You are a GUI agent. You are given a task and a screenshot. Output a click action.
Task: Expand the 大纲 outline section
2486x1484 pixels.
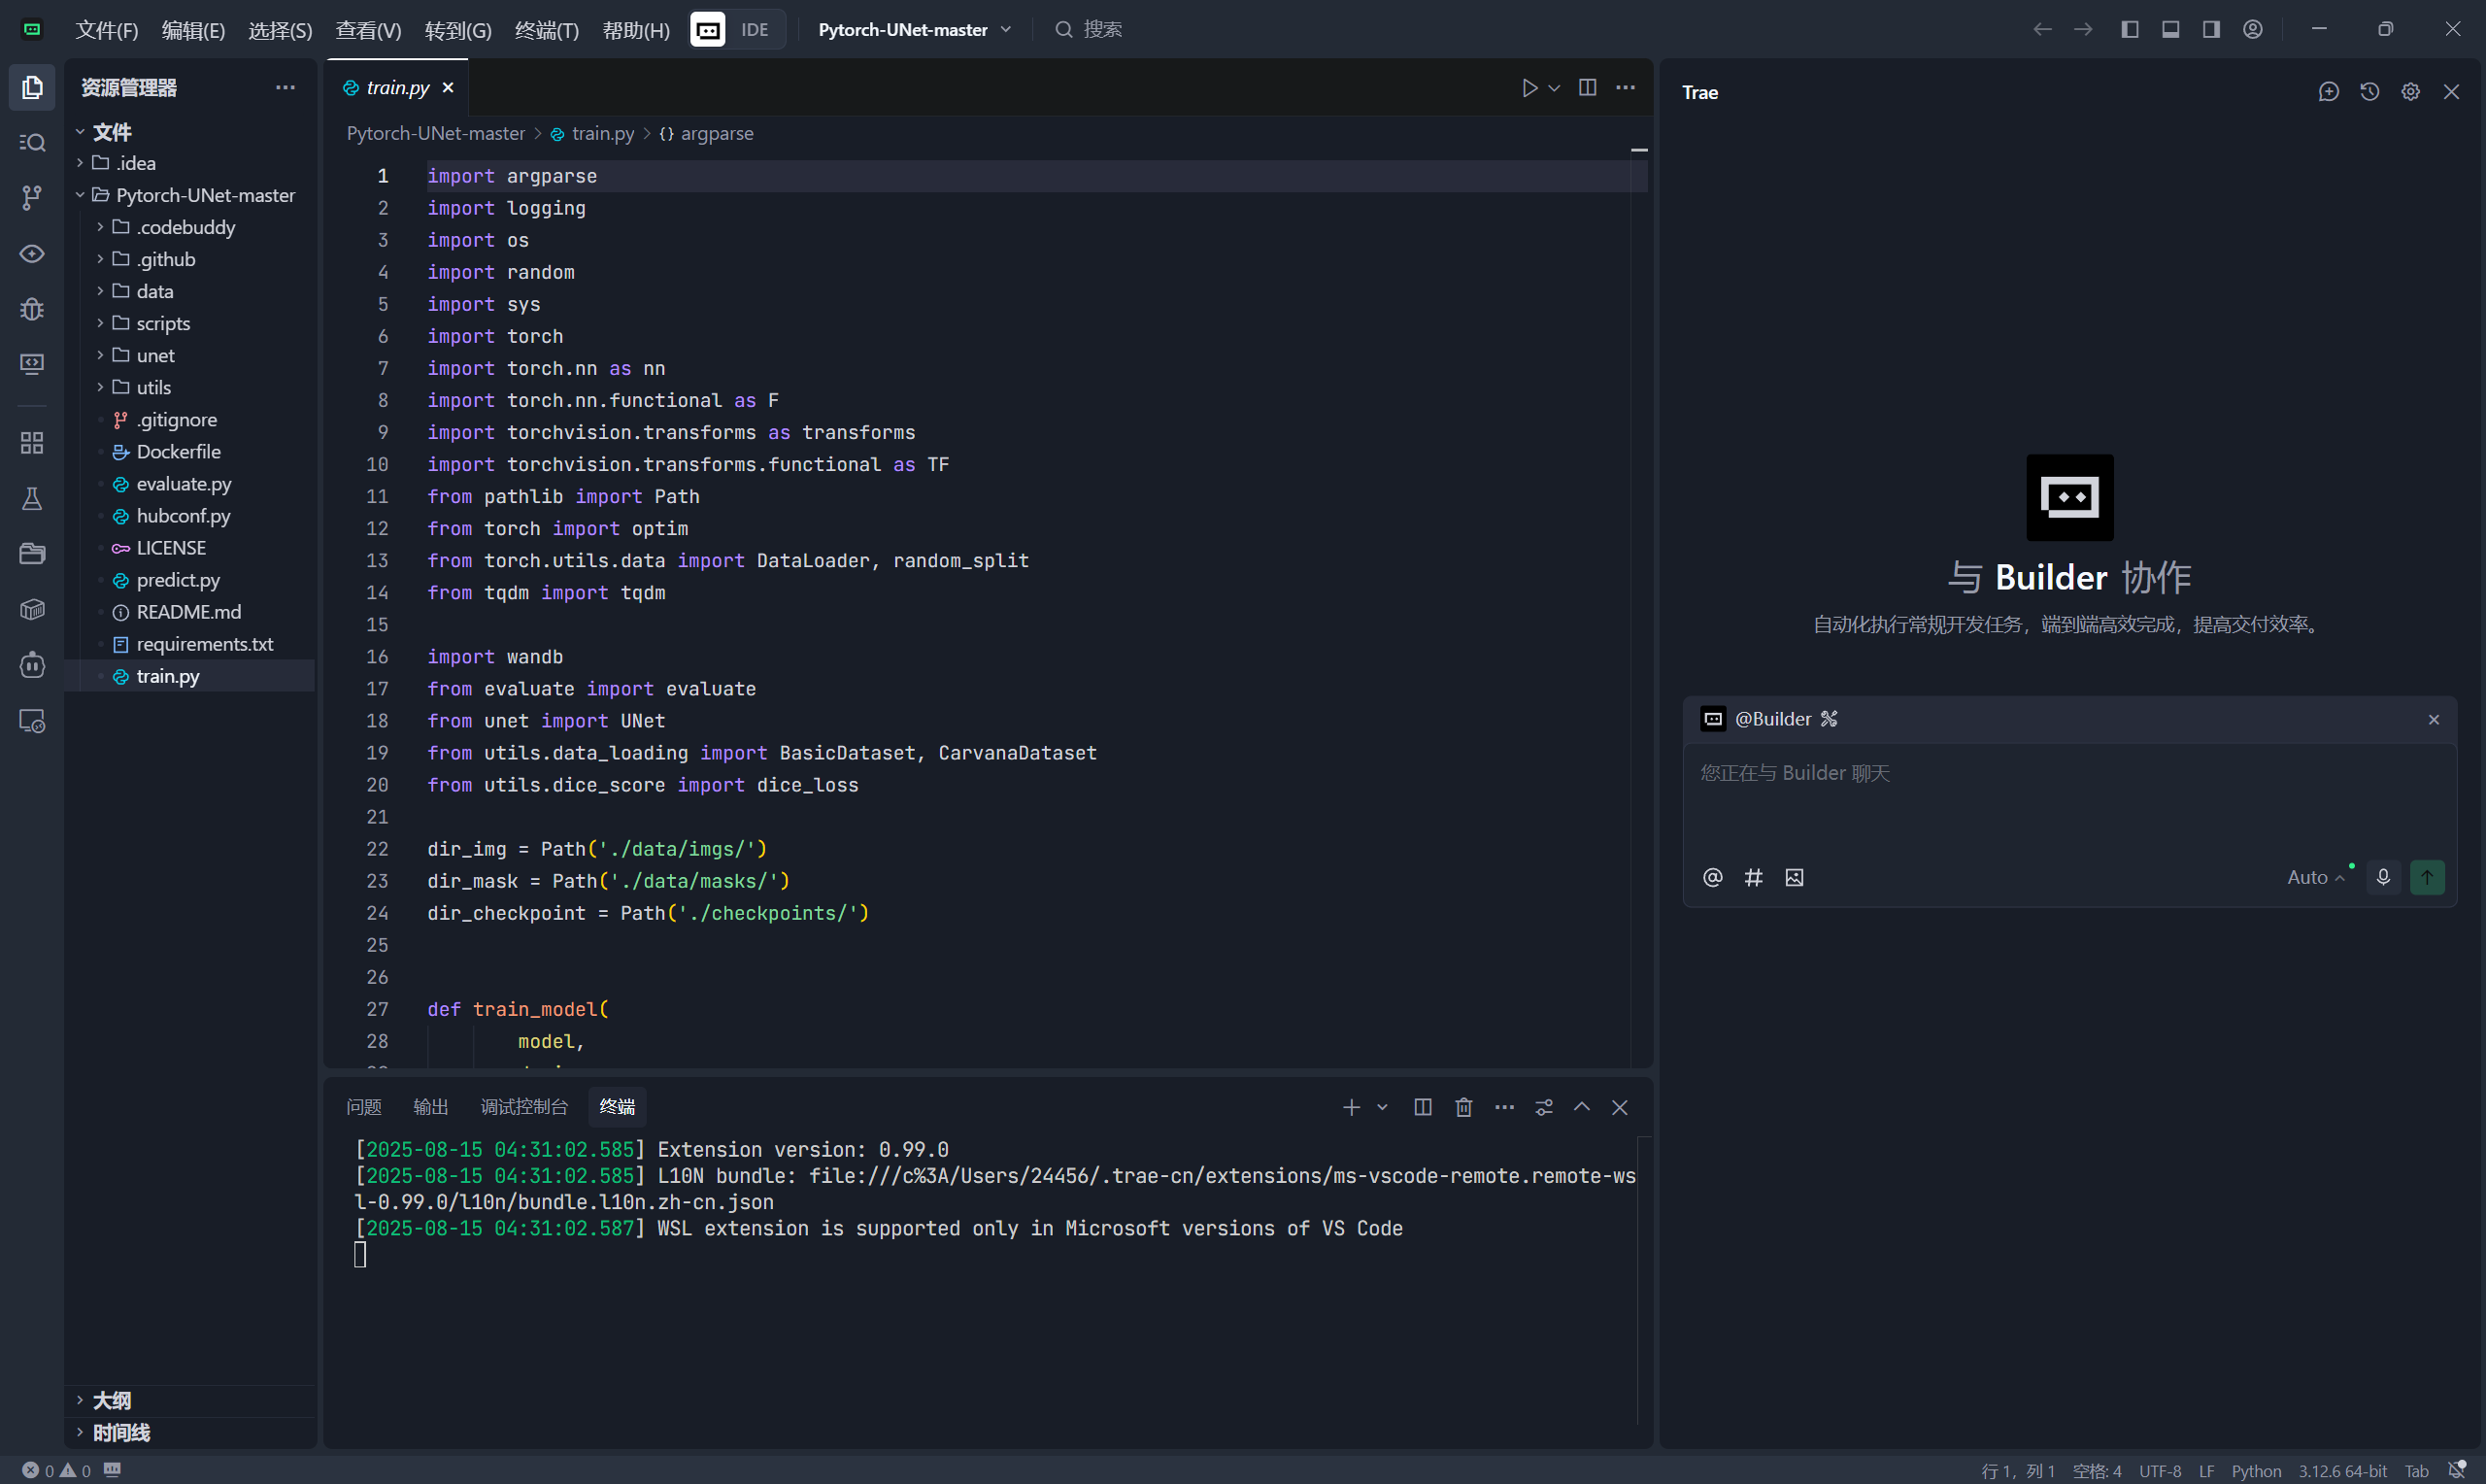pyautogui.click(x=112, y=1400)
